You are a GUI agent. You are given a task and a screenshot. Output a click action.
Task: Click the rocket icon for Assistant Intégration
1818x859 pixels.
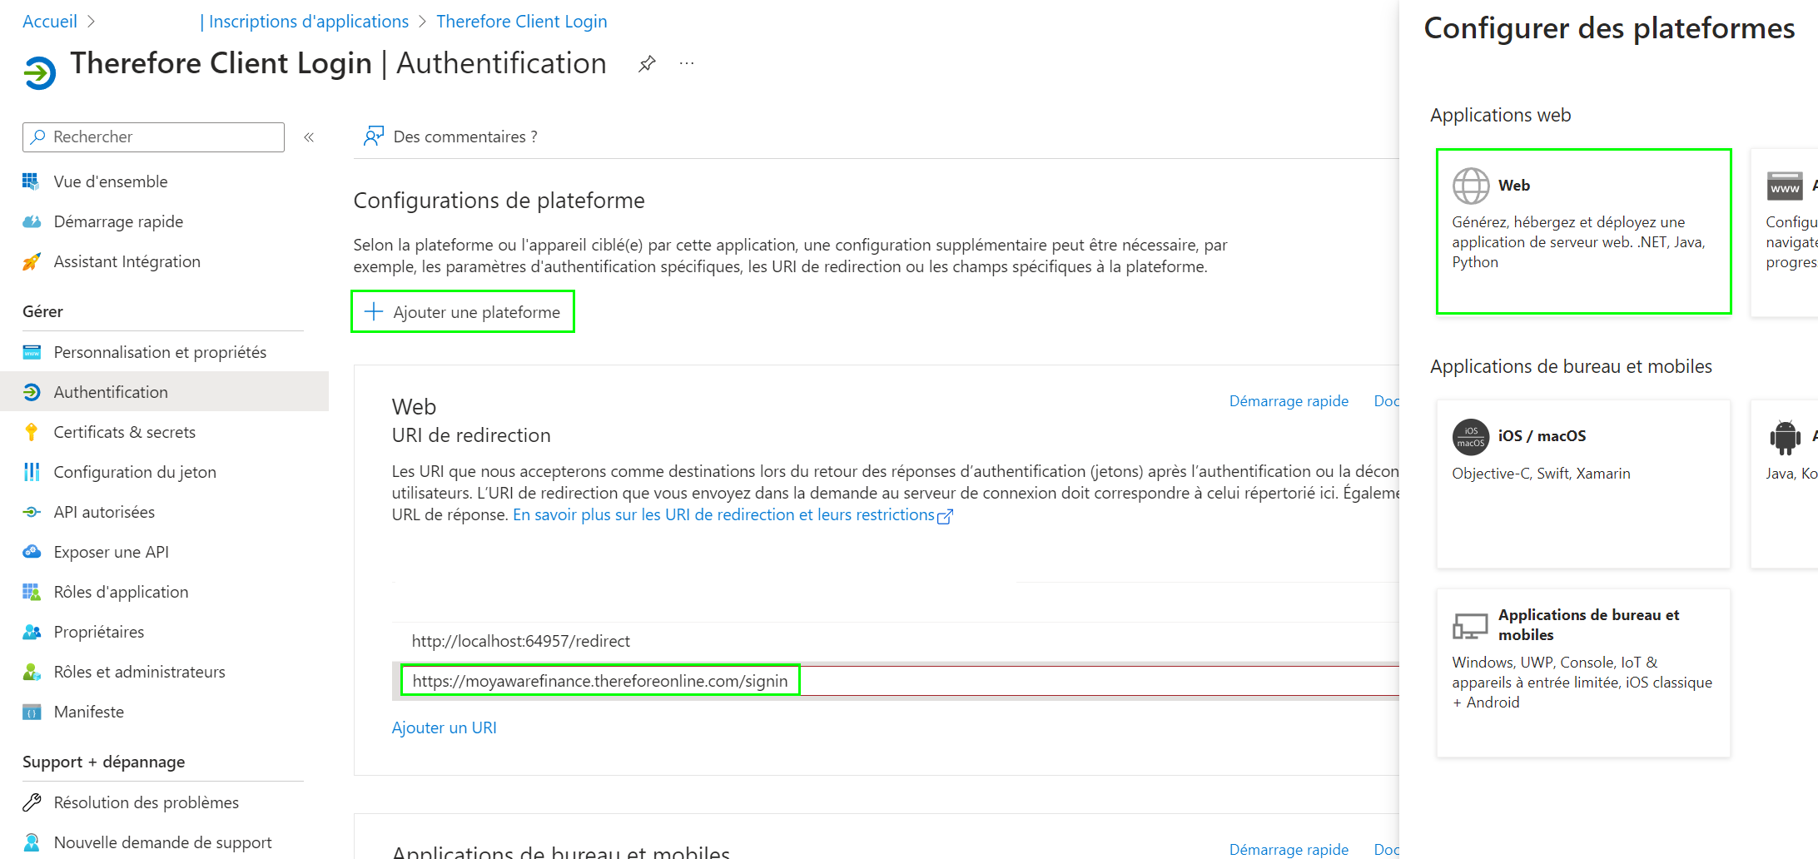[31, 261]
